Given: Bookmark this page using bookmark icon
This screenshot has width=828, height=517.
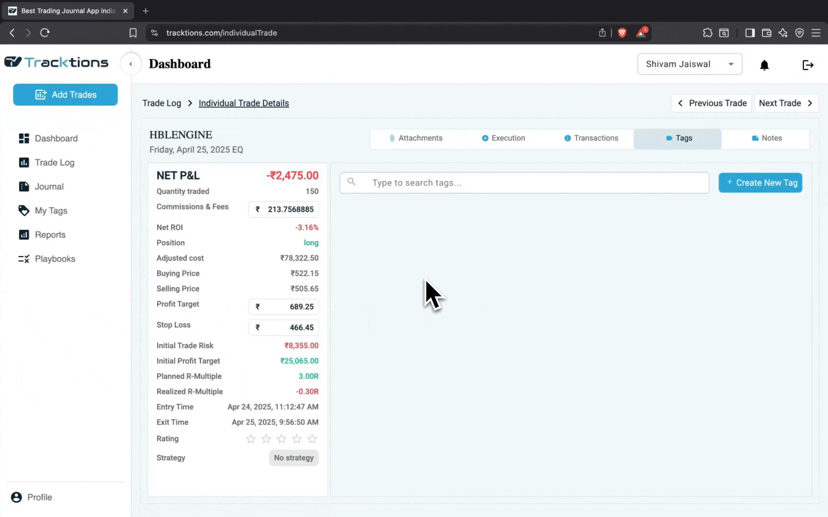Looking at the screenshot, I should point(133,33).
